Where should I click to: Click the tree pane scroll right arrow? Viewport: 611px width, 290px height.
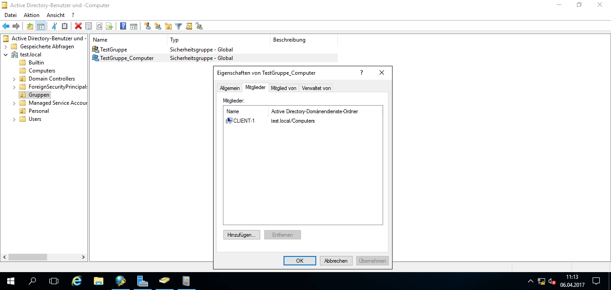pos(83,257)
